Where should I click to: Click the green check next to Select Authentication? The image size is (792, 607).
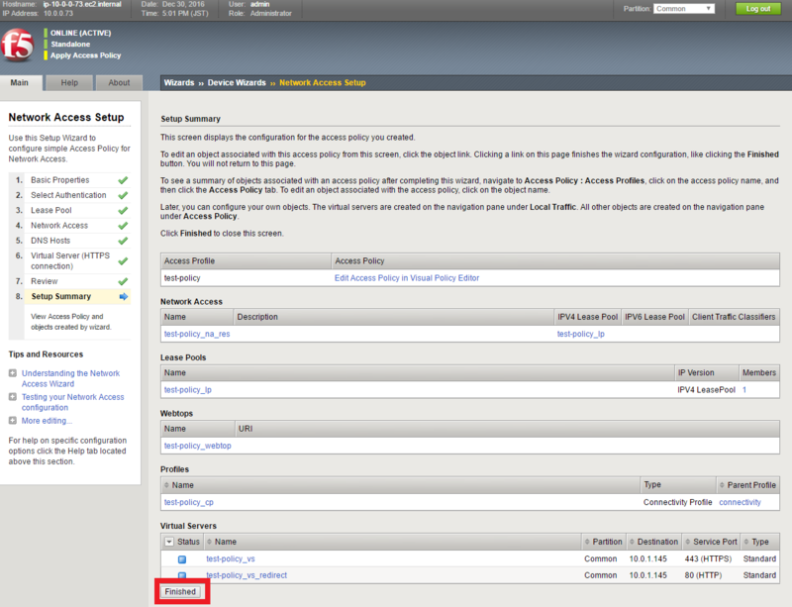click(123, 195)
